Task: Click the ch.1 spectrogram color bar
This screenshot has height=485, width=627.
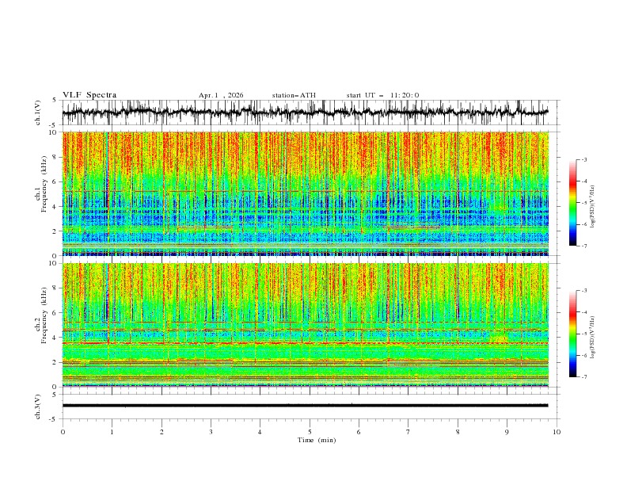Action: point(572,203)
